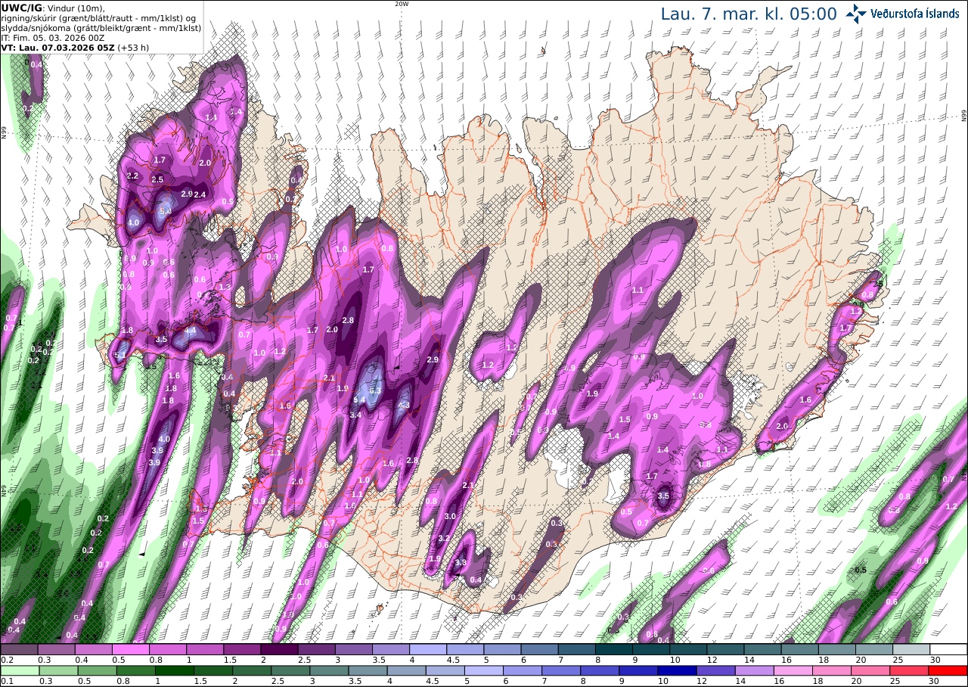Select snow legend swatch labeled 0.5
Image resolution: width=968 pixels, height=687 pixels.
tap(130, 649)
